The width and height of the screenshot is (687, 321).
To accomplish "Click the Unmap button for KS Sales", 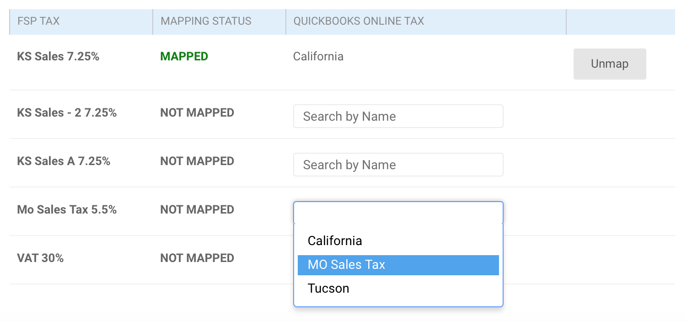I will 610,64.
